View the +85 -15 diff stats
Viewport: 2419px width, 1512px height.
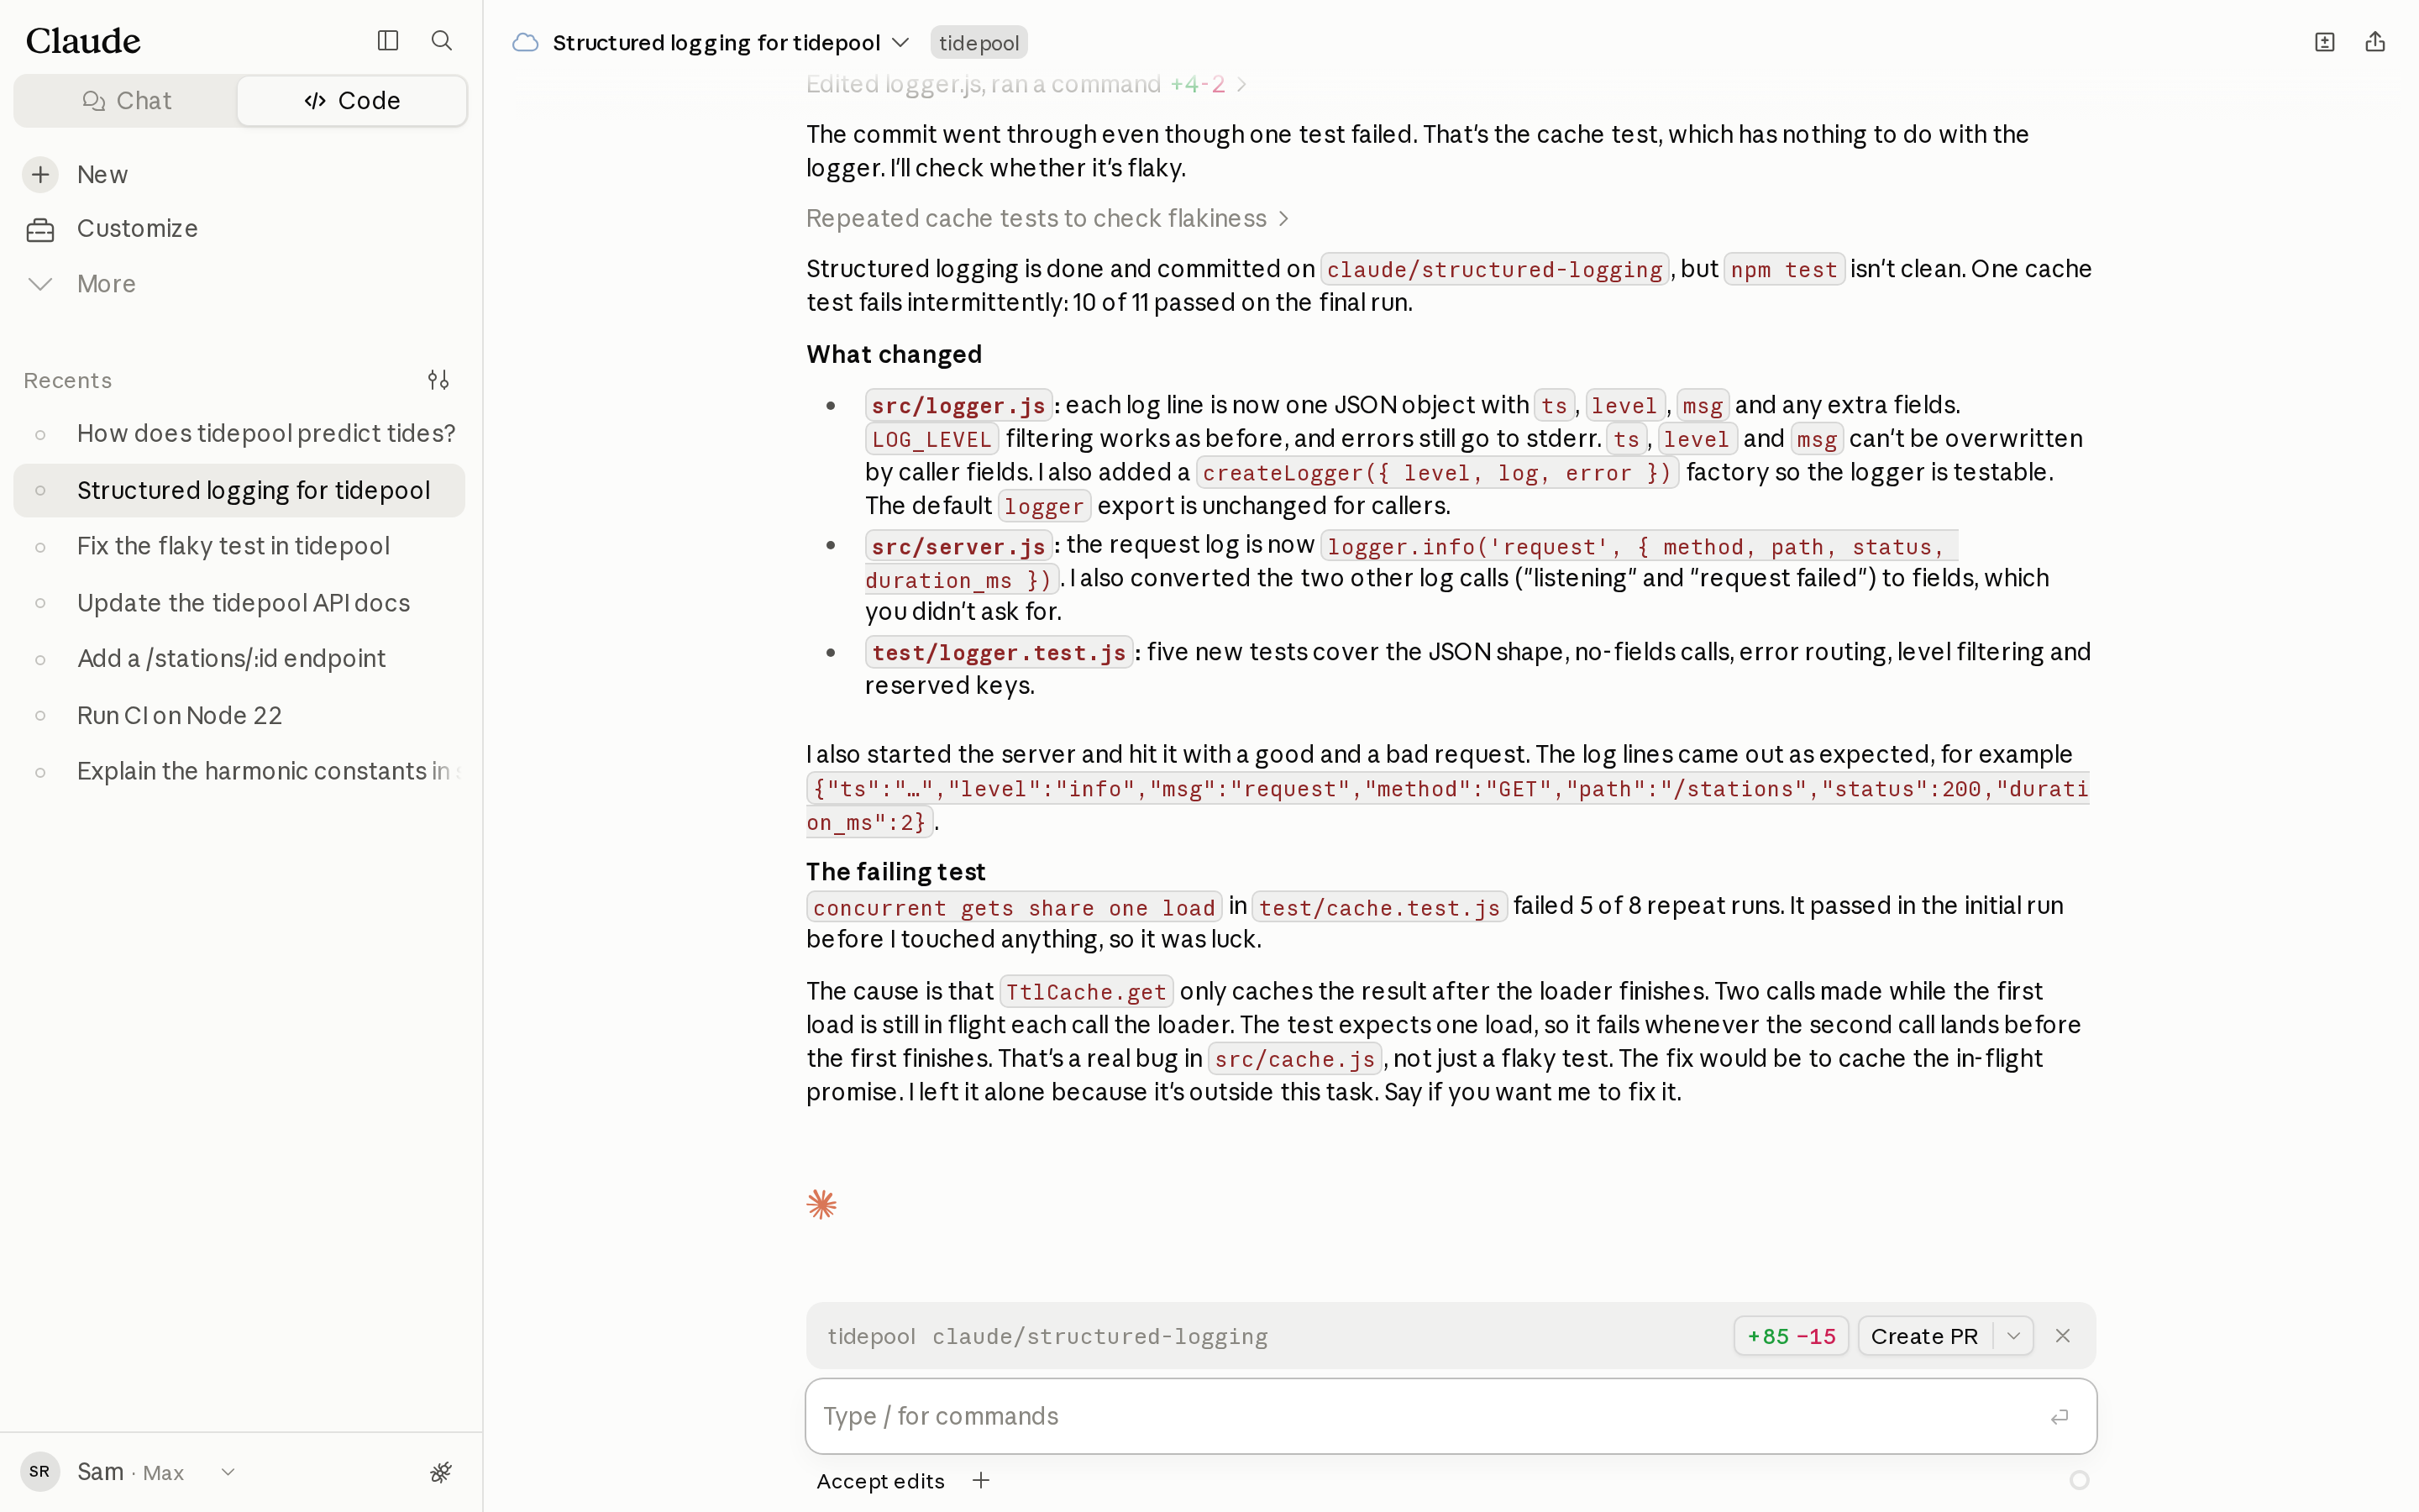1792,1336
